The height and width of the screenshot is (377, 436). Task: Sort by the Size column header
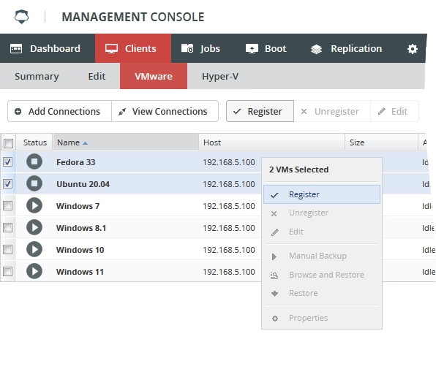pyautogui.click(x=382, y=142)
